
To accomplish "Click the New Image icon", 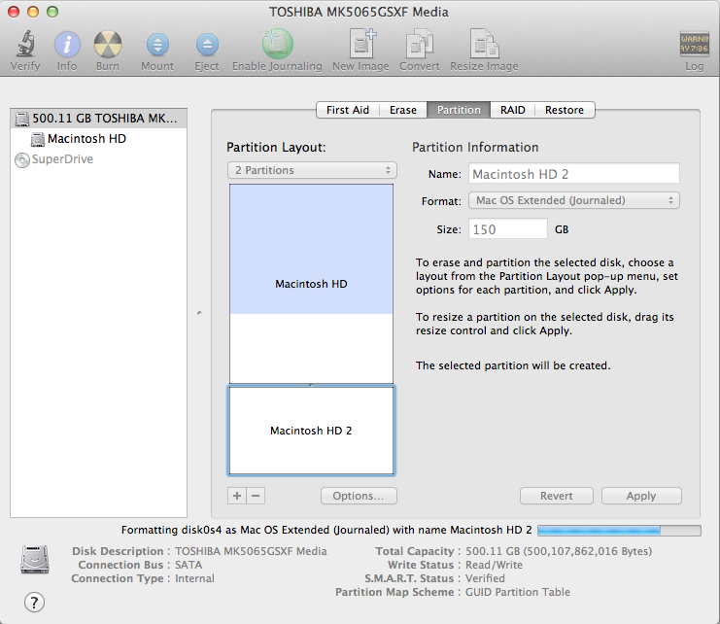I will tap(361, 44).
